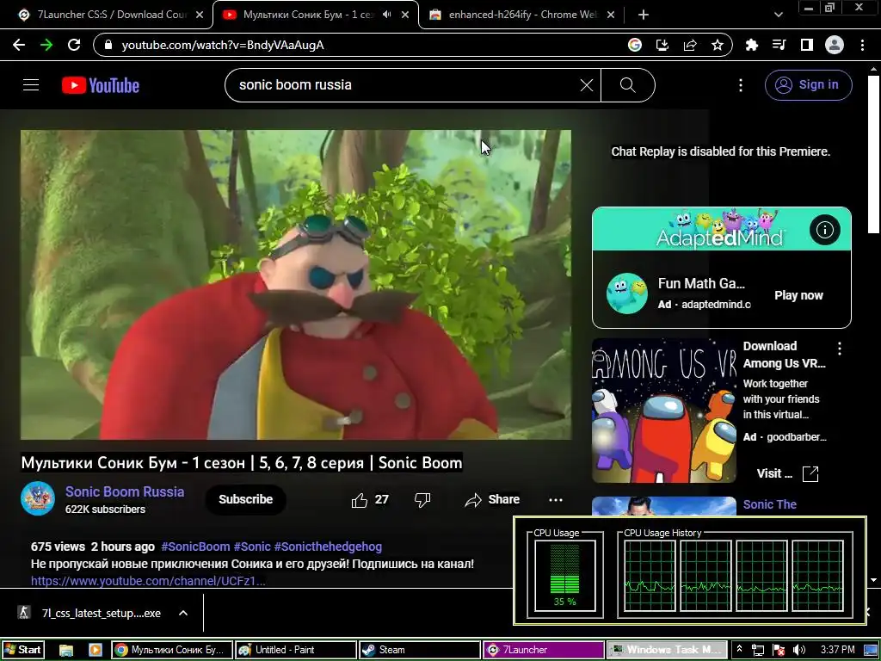The width and height of the screenshot is (881, 661).
Task: Run search with the magnifier button
Action: (627, 85)
